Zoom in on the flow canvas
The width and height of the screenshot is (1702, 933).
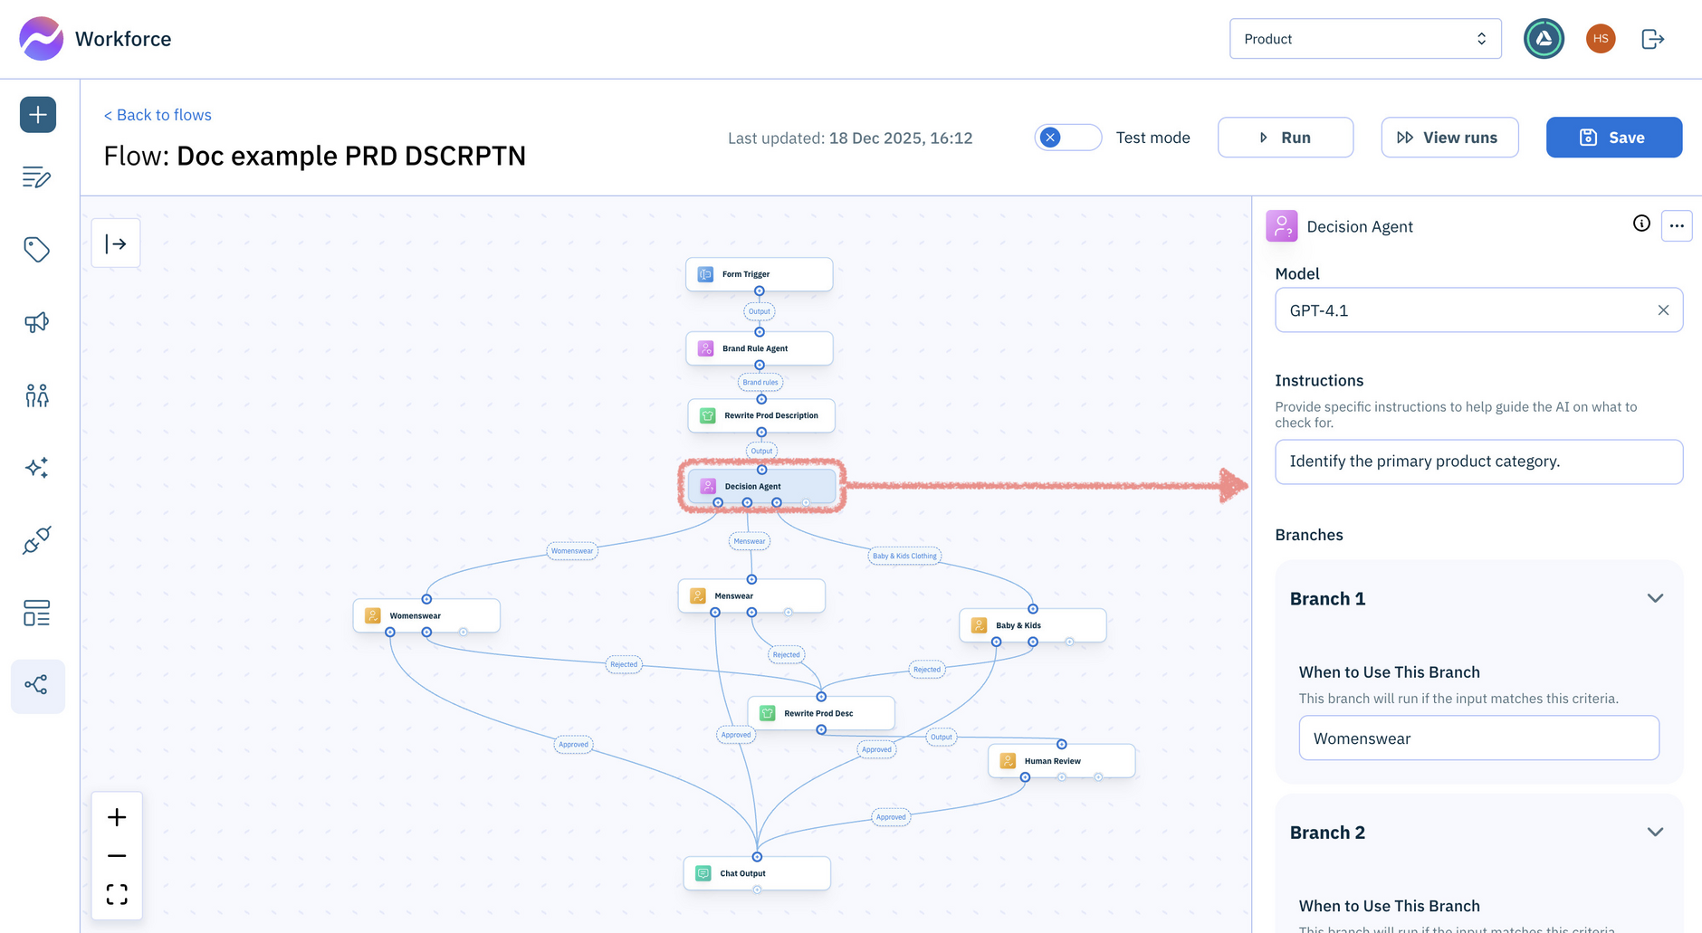coord(117,817)
